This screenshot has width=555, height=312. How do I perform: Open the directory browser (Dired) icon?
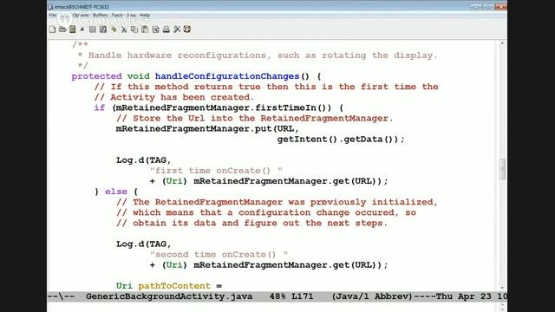point(73,29)
